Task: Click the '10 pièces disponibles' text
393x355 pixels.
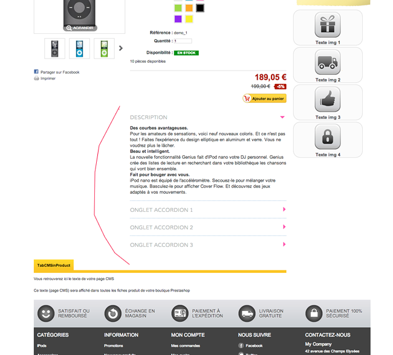Action: pos(148,62)
